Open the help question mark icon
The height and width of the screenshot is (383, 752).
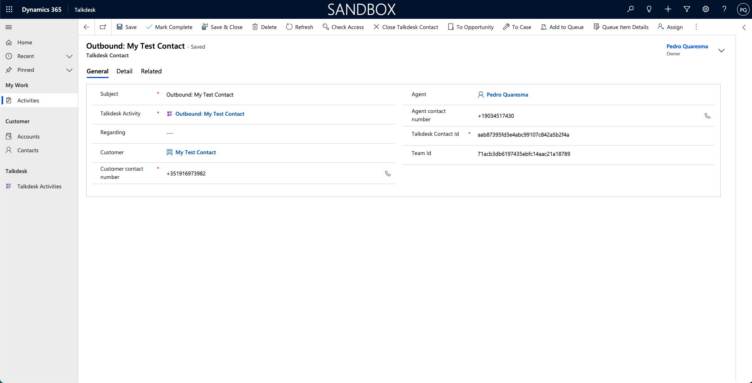coord(725,9)
